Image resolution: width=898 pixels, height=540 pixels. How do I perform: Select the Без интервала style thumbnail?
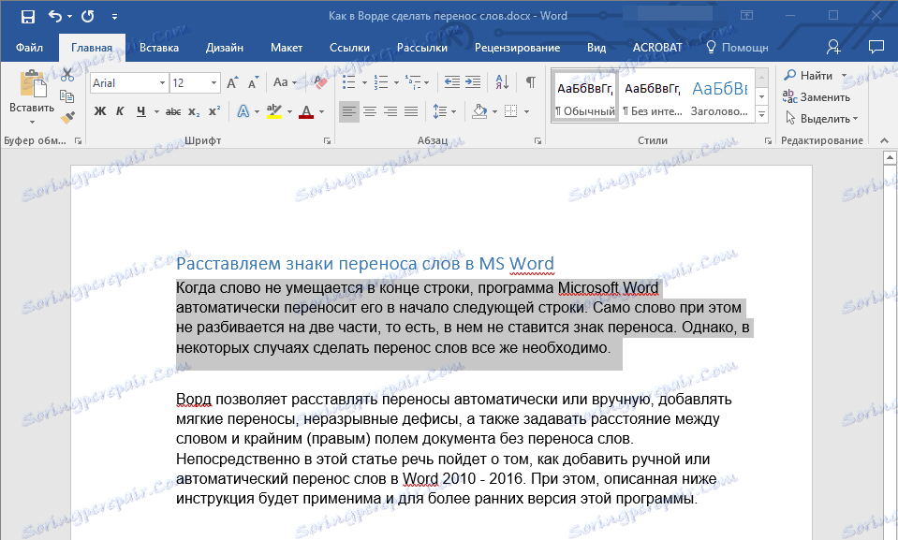point(652,97)
